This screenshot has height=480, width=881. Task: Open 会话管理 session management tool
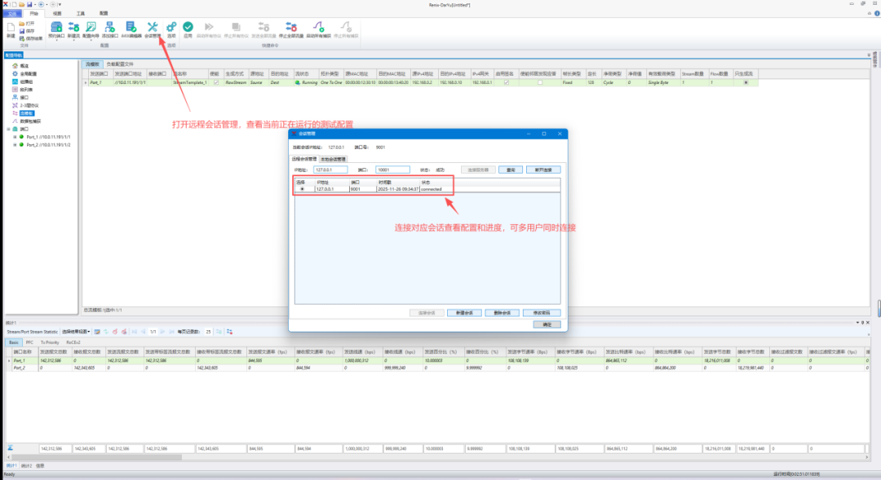(x=153, y=28)
